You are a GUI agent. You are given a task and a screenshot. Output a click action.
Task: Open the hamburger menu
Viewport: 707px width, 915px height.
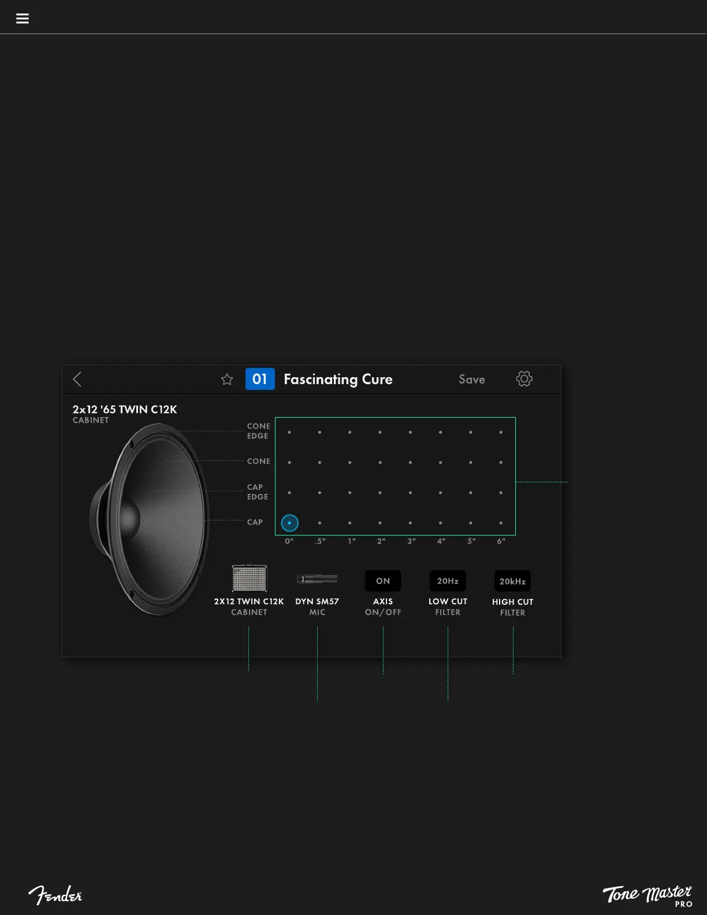pyautogui.click(x=23, y=18)
